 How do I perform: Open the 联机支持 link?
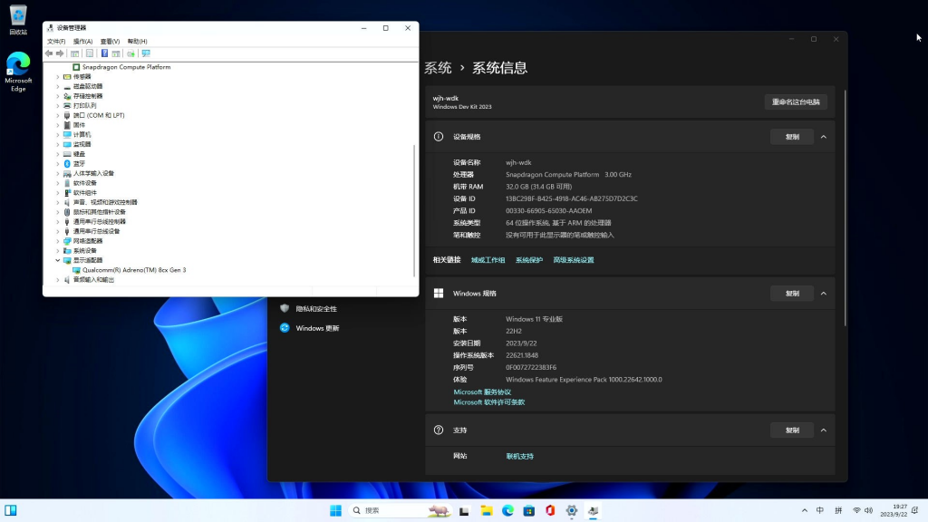coord(519,457)
